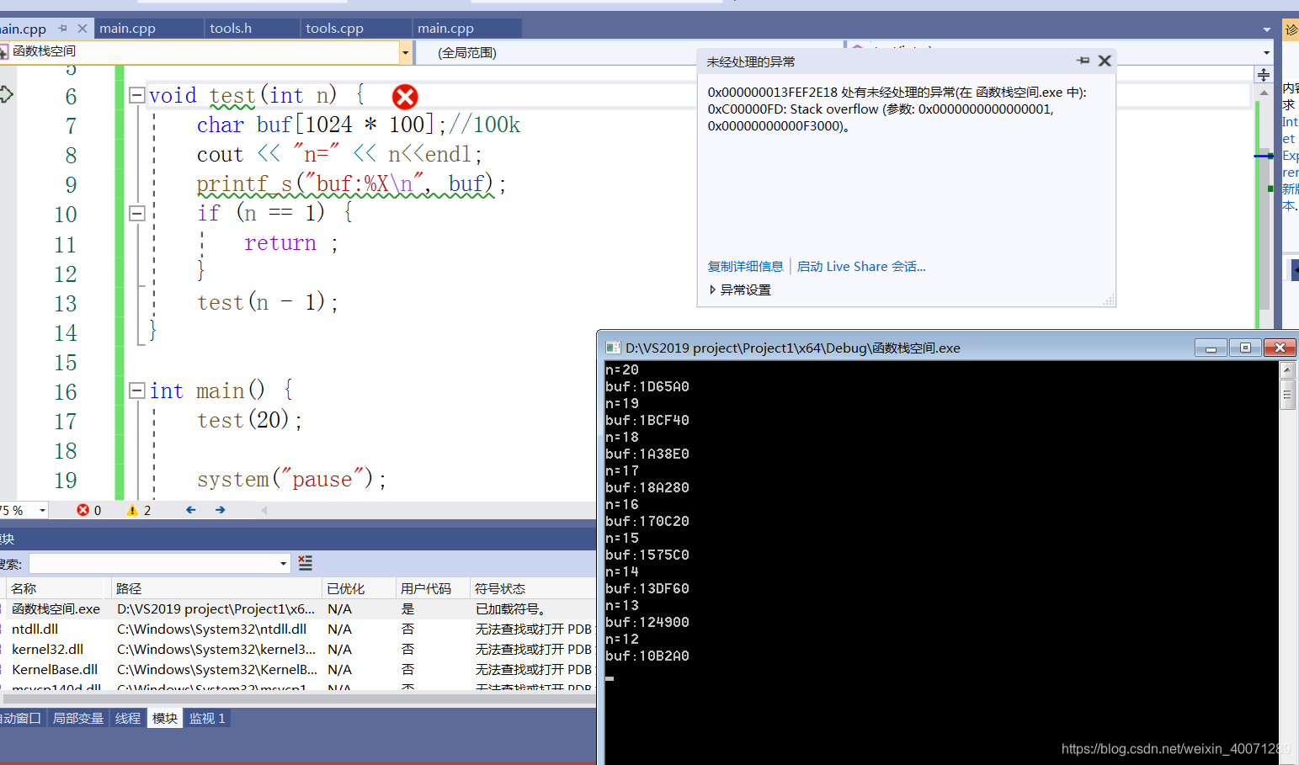Navigate backward with the left arrow
1299x765 pixels.
(191, 510)
